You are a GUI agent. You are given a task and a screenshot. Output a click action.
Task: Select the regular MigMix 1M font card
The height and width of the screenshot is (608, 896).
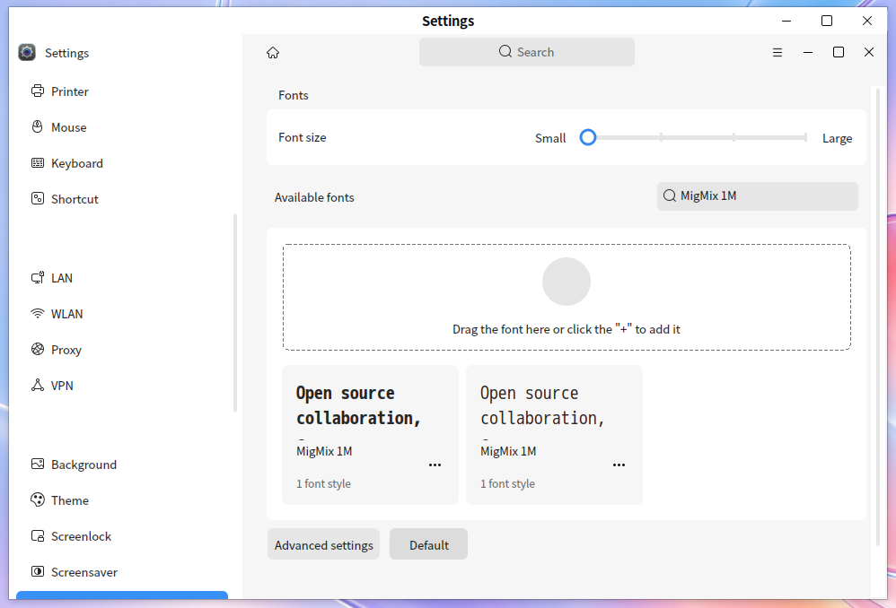pos(554,435)
